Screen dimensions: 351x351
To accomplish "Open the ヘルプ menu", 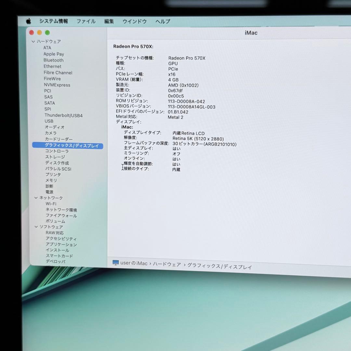I will click(x=163, y=21).
